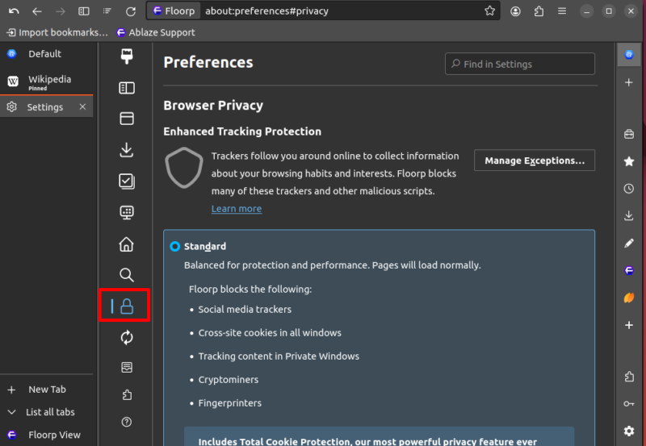Click the Floorp identity badge in address bar
Viewport: 646px width, 446px height.
pyautogui.click(x=174, y=11)
